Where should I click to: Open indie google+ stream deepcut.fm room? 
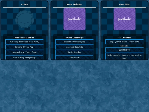click(124, 56)
